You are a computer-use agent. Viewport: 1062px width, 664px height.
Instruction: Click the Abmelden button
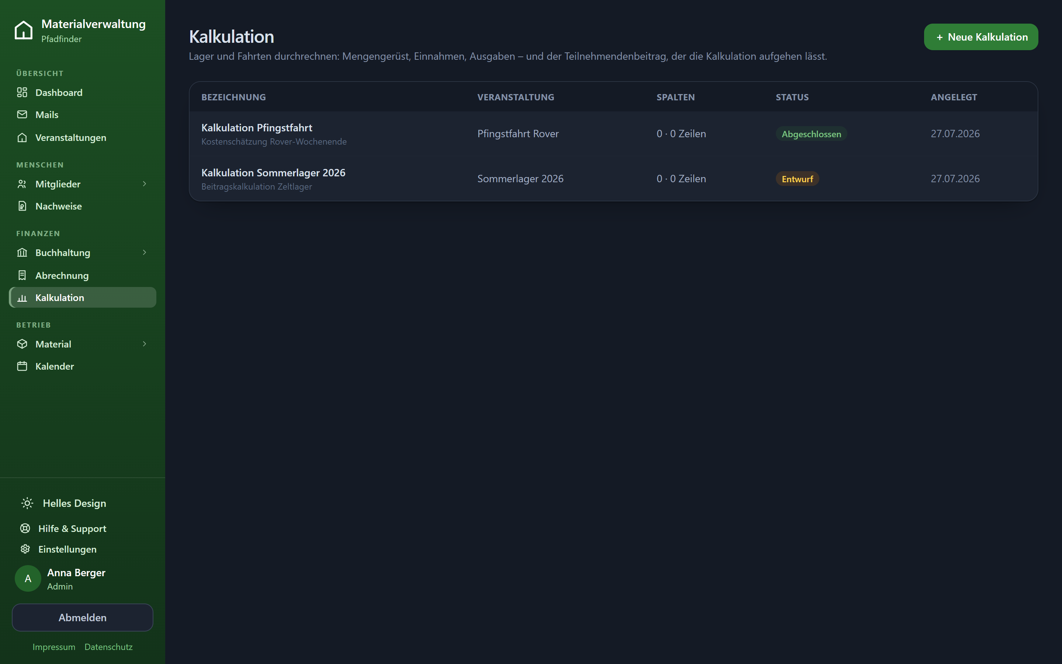(x=83, y=618)
